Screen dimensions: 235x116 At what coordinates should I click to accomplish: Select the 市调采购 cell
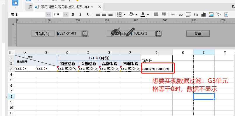(x=130, y=63)
